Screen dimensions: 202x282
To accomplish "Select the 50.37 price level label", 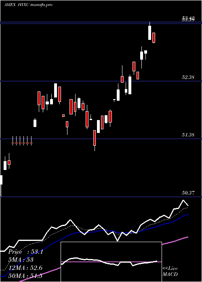I will pyautogui.click(x=188, y=193).
